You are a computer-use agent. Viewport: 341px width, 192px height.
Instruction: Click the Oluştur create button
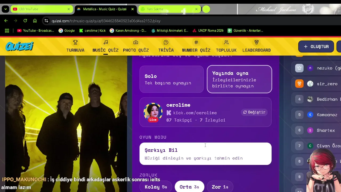[316, 46]
